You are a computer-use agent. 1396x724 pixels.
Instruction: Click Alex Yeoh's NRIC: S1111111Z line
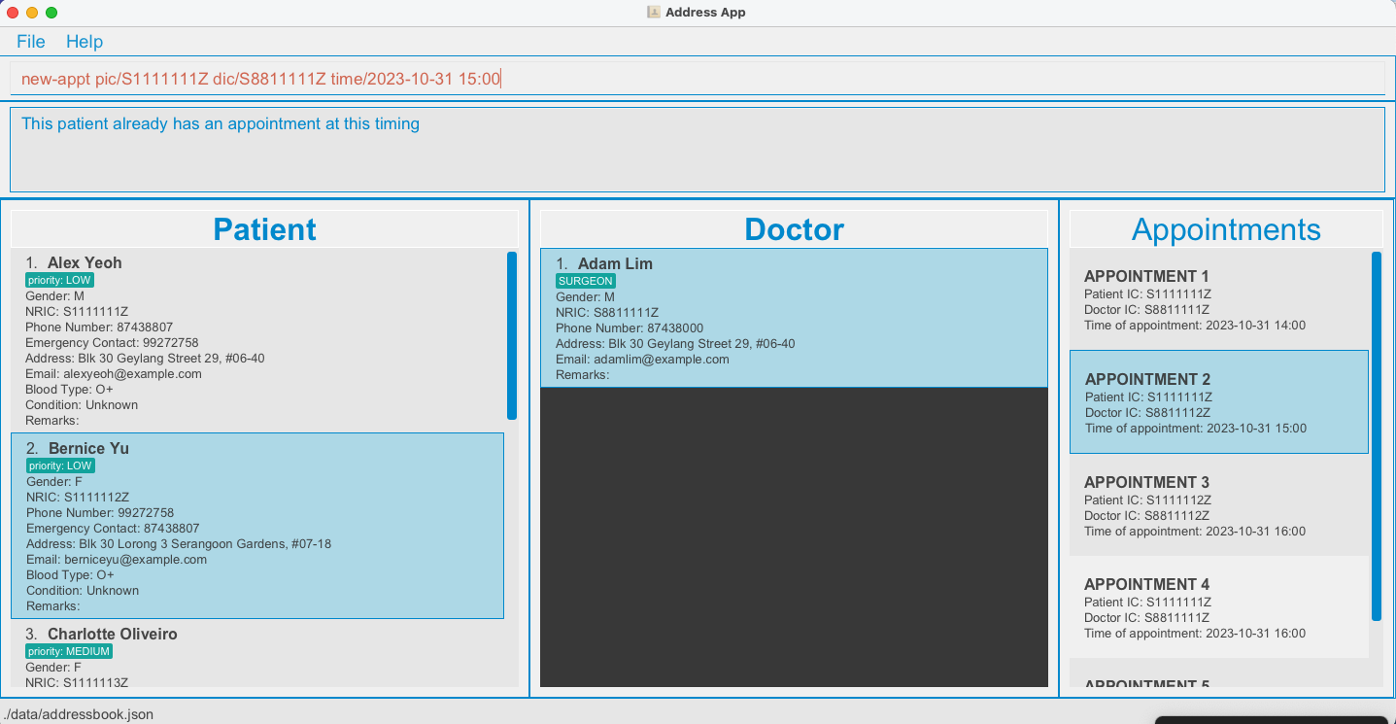77,312
